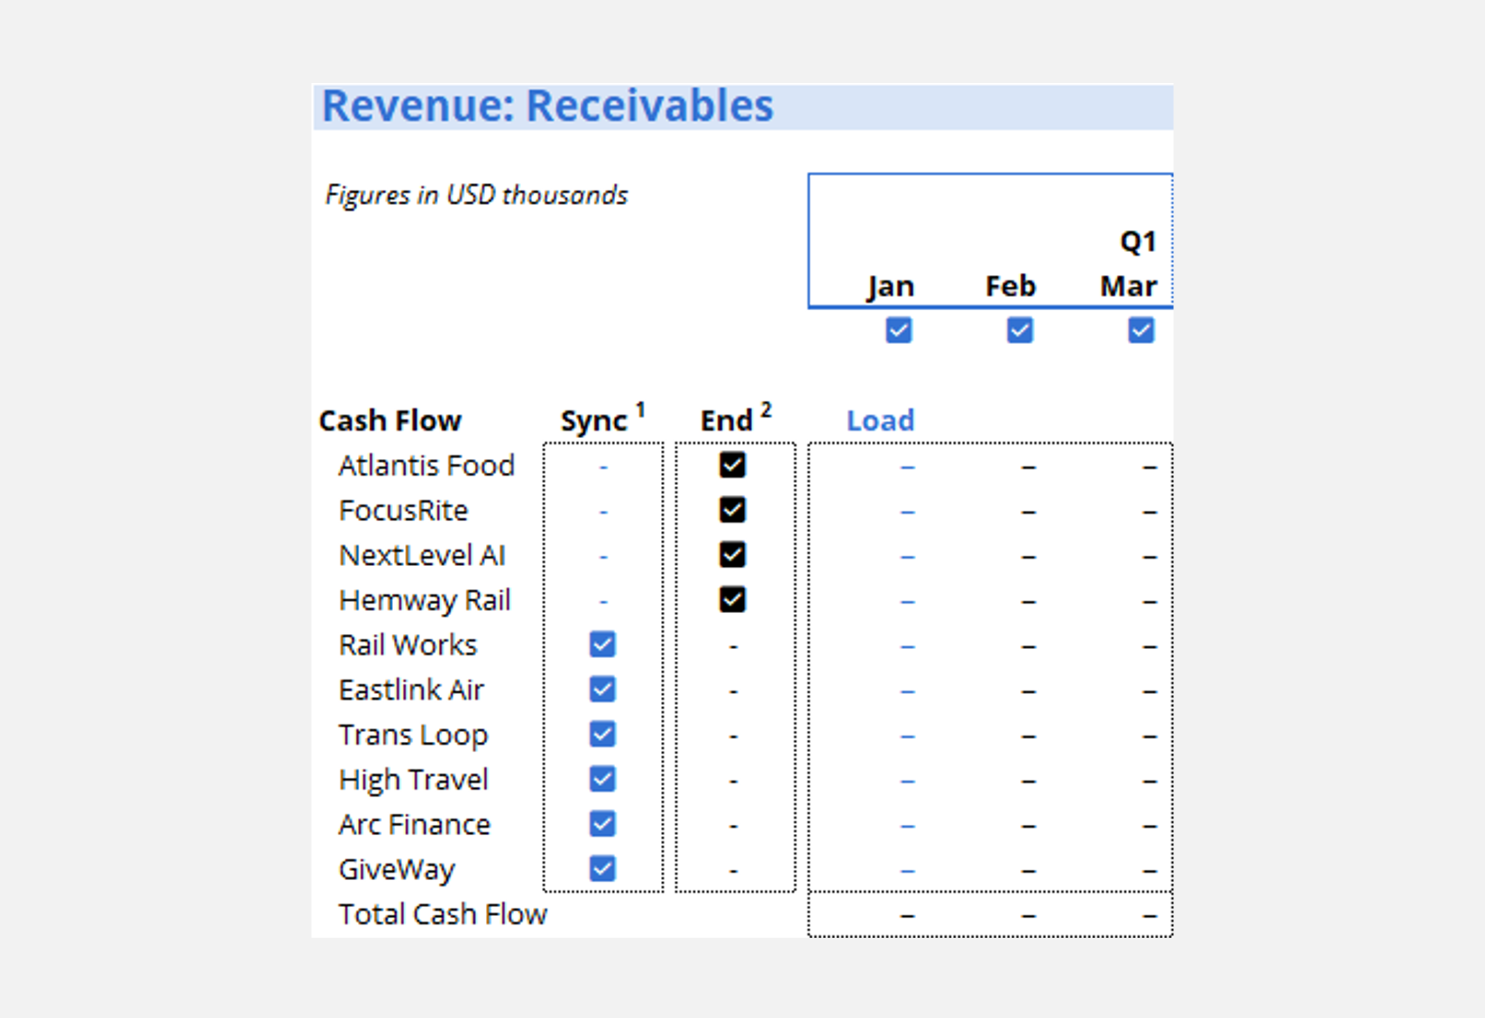Click the blue Load link
1485x1018 pixels.
880,421
